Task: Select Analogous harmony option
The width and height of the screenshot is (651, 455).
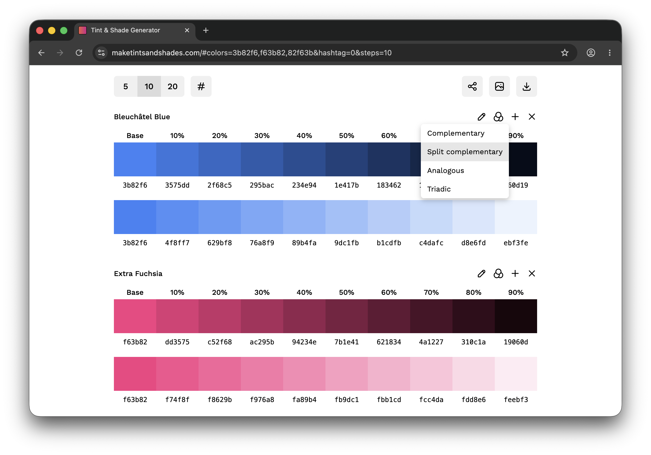Action: 445,170
